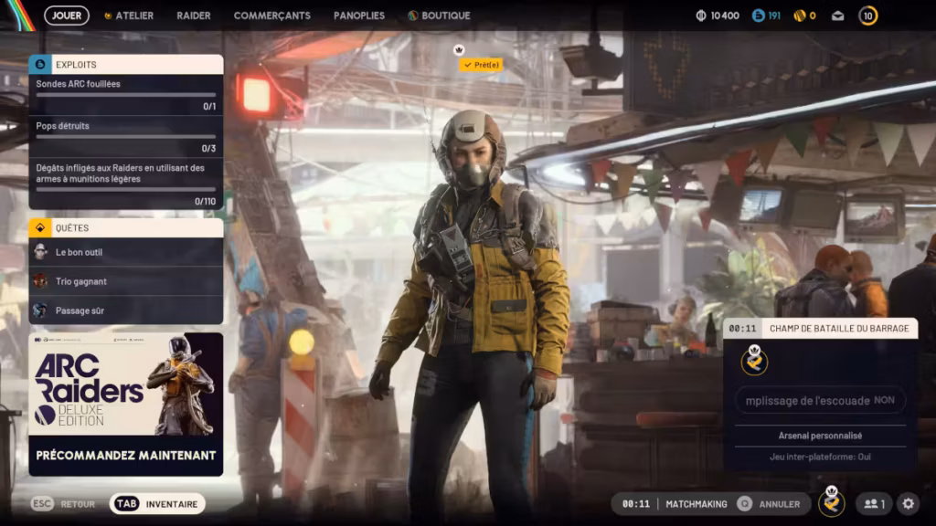The height and width of the screenshot is (526, 936).
Task: Click the squad emblem beside Annuler
Action: (831, 502)
